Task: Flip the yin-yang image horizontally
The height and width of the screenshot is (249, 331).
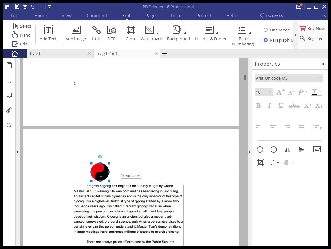Action: click(x=288, y=149)
